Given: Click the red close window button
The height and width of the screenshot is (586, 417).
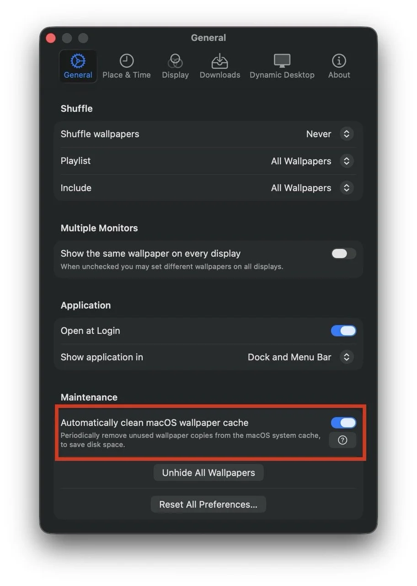Looking at the screenshot, I should click(50, 38).
